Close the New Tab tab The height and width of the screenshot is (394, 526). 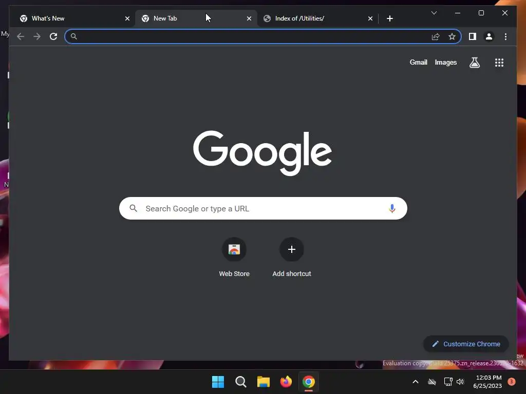pyautogui.click(x=249, y=18)
